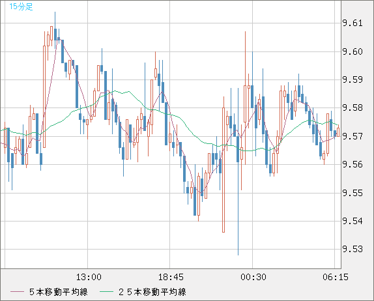
Task: Click the tall red candle bottoming near 9.54
Action: 223,170
